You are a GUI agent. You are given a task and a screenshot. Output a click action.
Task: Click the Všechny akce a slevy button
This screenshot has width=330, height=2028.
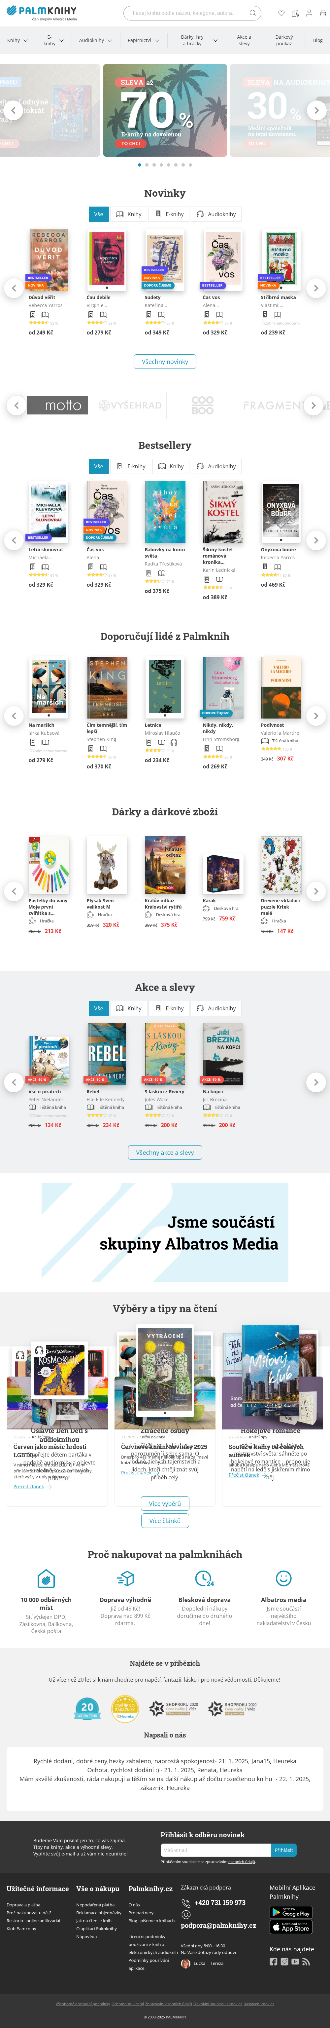(x=165, y=1152)
